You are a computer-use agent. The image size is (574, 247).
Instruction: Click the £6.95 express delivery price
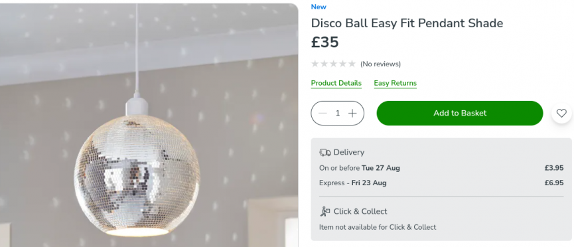[x=554, y=183]
